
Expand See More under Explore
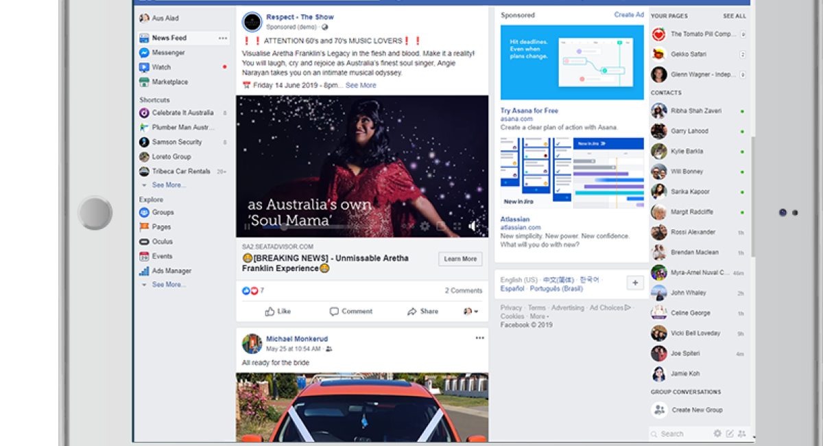tap(169, 285)
